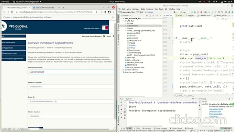This screenshot has width=234, height=132.
Task: Open the Refactor menu
Action: tap(150, 9)
